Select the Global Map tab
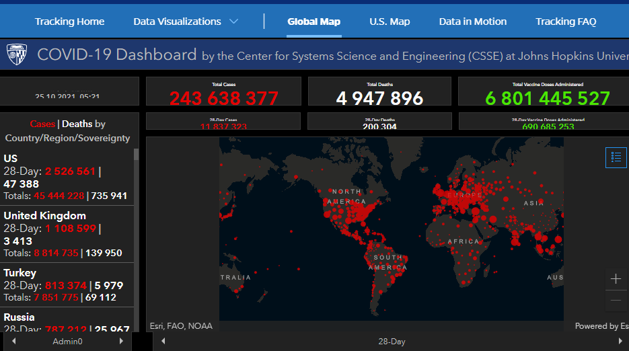The image size is (629, 351). pyautogui.click(x=313, y=22)
